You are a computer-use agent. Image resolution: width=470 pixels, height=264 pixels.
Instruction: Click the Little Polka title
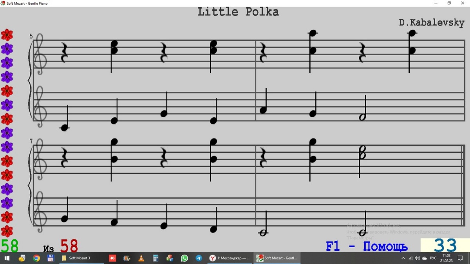point(238,12)
